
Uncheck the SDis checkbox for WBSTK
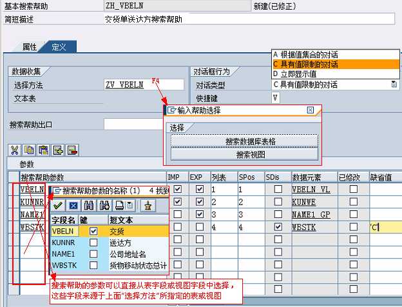click(278, 227)
